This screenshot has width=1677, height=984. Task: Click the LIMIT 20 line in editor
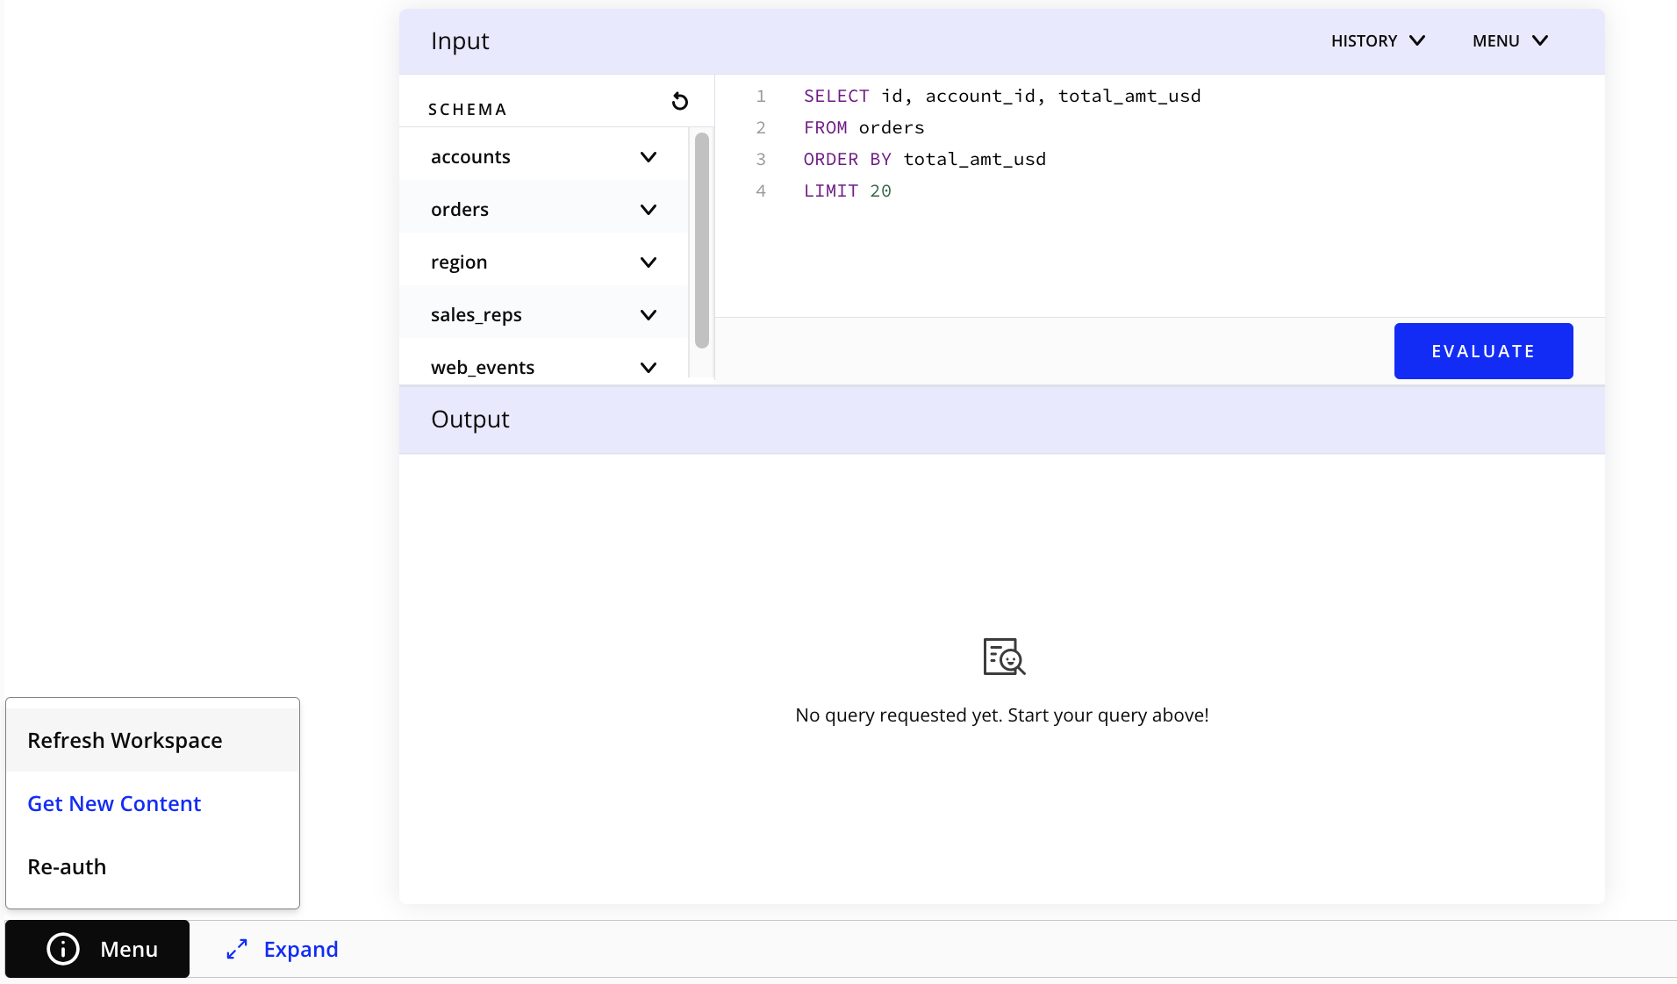848,190
